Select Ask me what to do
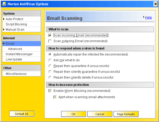Screen dimensions: 159x122 click(50, 60)
